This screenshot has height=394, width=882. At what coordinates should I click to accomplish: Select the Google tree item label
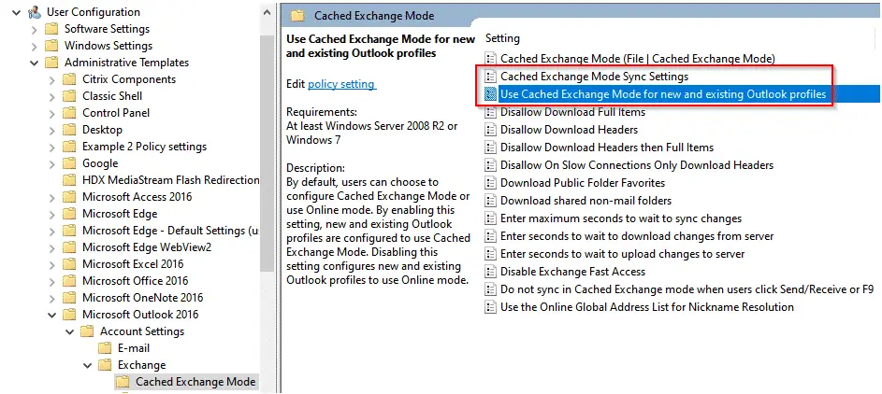(100, 164)
